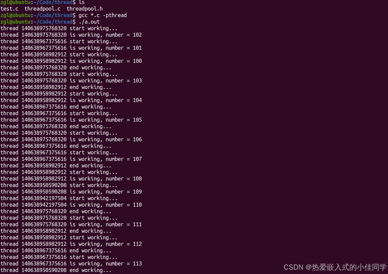
Task: Click the line with 'number = 101'
Action: pos(71,48)
